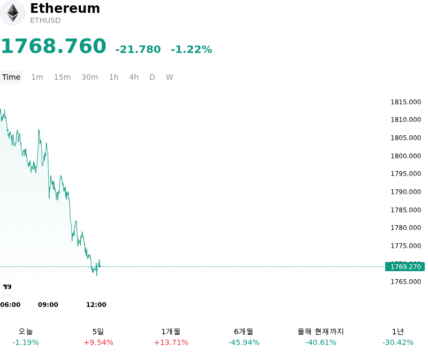Select the 1개월 +13.71% performance range

[171, 337]
